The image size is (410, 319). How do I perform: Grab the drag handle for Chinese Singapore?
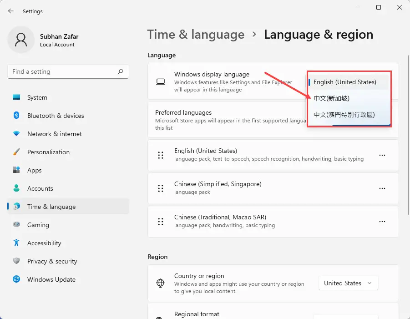(x=161, y=188)
